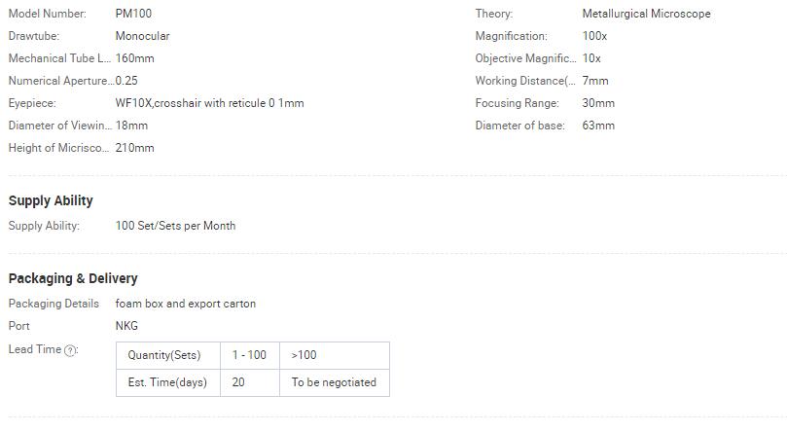The image size is (787, 432).
Task: Click the 100 Set/Sets per Month text
Action: pyautogui.click(x=175, y=226)
